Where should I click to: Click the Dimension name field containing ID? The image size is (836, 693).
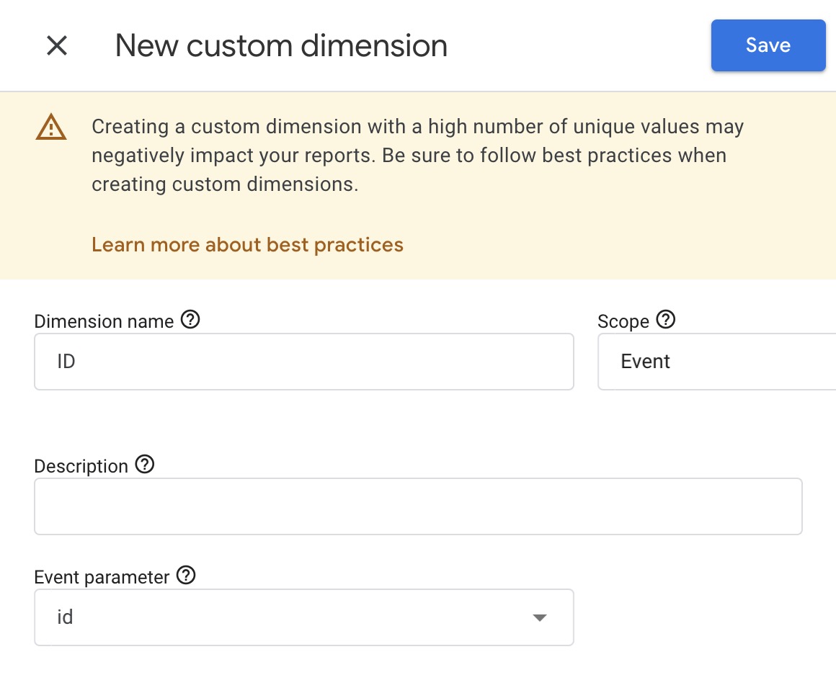303,361
